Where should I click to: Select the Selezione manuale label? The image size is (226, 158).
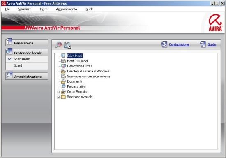click(80, 97)
